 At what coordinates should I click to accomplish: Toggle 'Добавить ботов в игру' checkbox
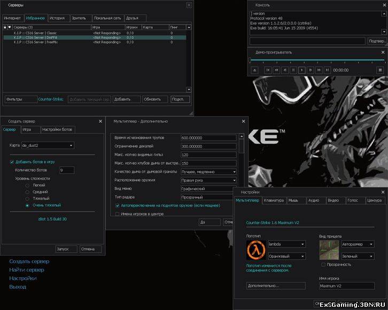[x=12, y=162]
